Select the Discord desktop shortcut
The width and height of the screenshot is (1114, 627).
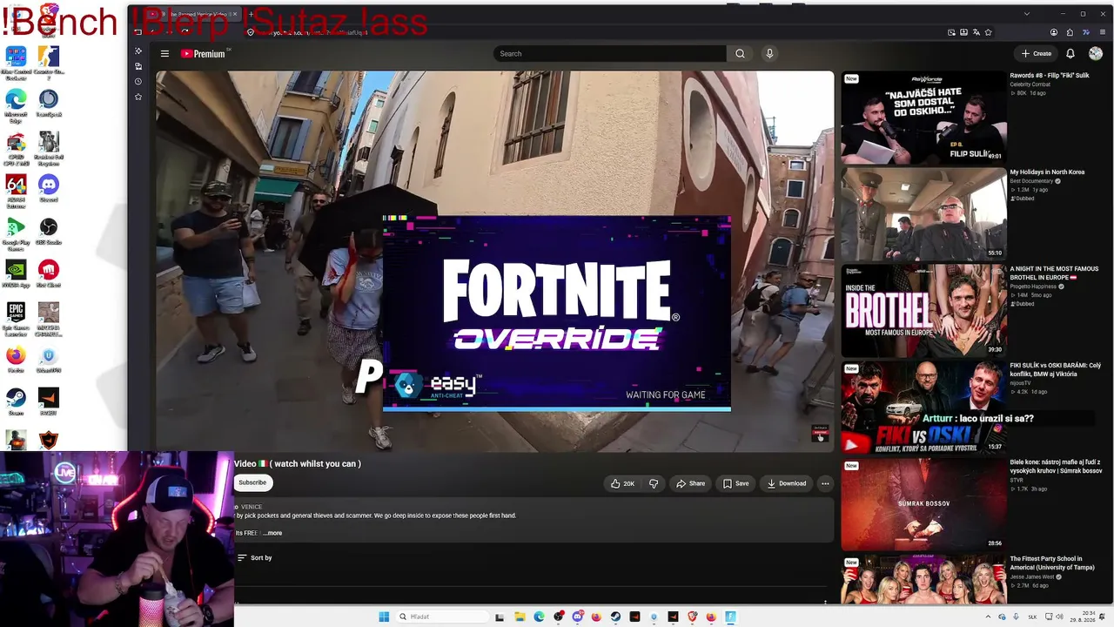pos(49,187)
